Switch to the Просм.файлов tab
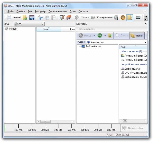 86,29
